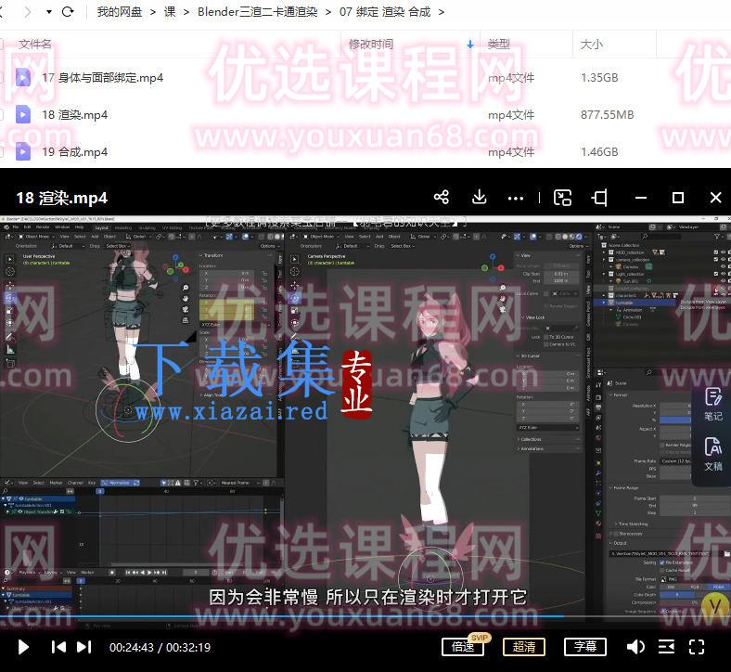
Task: Pin the player window on top
Action: point(599,198)
